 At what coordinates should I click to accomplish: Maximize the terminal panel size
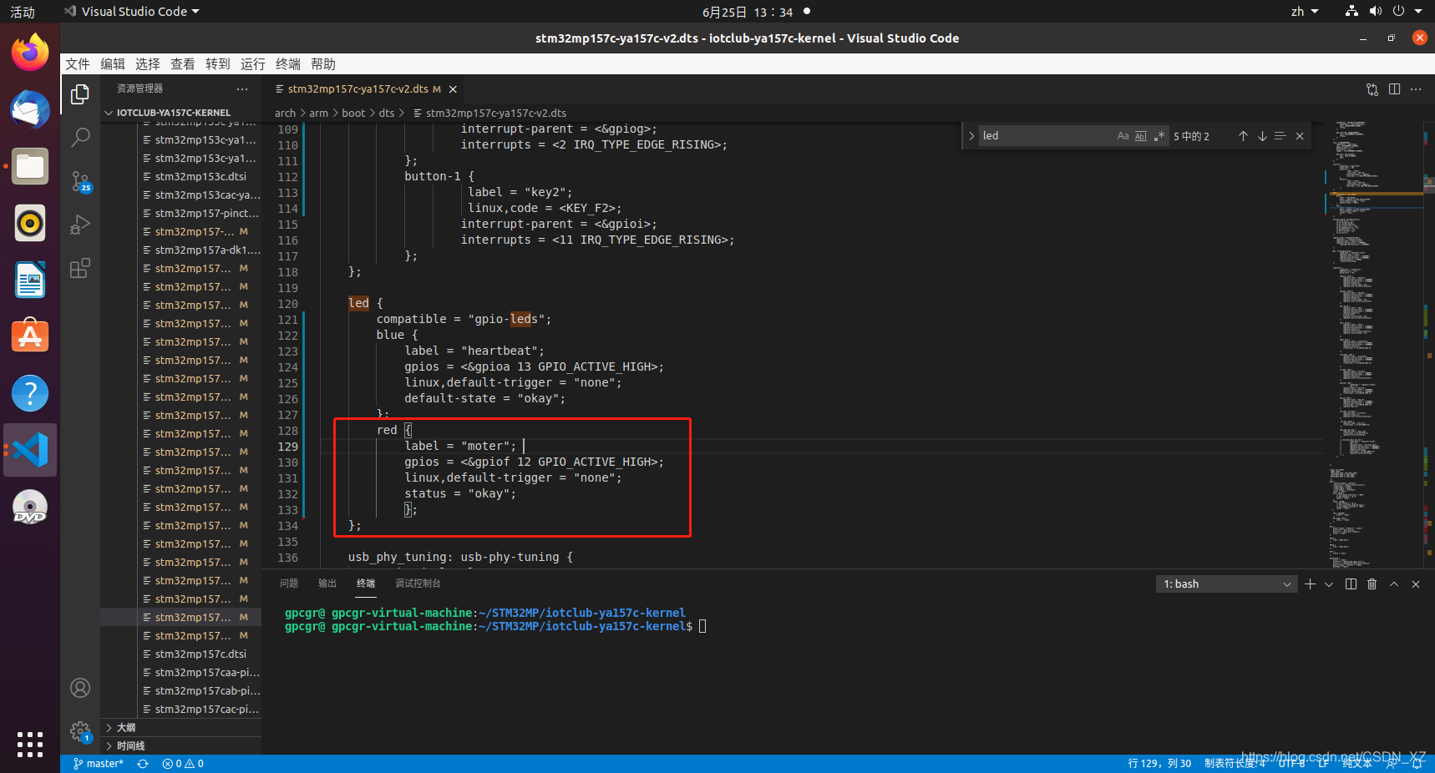[1394, 584]
